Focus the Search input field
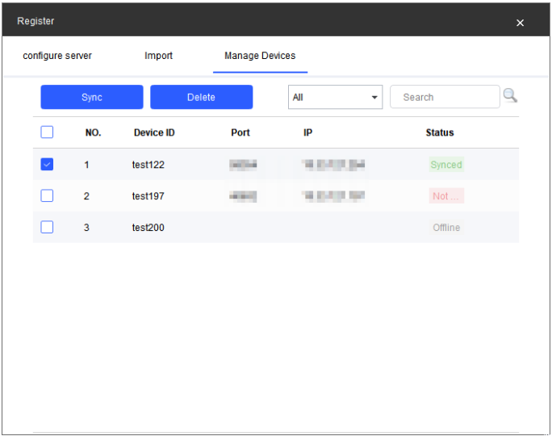The width and height of the screenshot is (552, 436). pos(445,97)
